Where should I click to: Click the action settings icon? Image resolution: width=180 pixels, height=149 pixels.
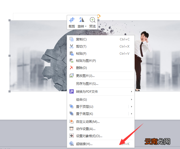click(x=71, y=129)
